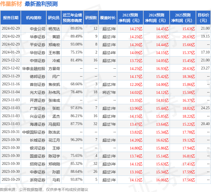Screen dimensions: 211x192
Task: Click the 近三年业绩预测准确度 column header
Action: point(72,18)
